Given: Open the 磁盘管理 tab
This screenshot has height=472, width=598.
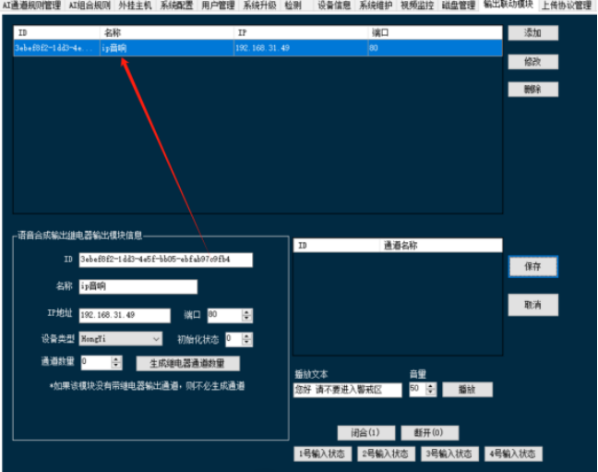Looking at the screenshot, I should [x=459, y=6].
